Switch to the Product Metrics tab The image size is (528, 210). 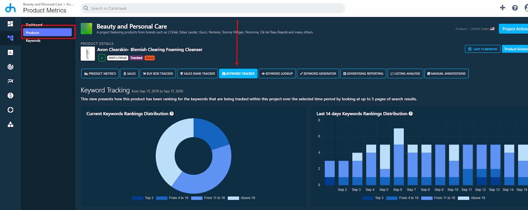coord(100,74)
